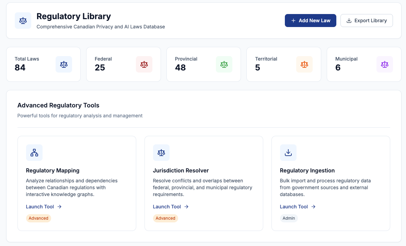Image resolution: width=406 pixels, height=246 pixels.
Task: Open the Regulatory Mapping card title
Action: coord(53,170)
